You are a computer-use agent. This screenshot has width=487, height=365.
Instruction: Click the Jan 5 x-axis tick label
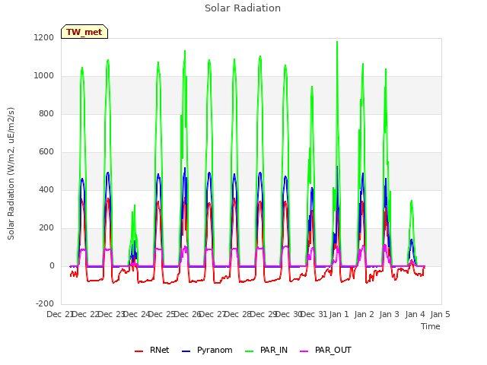click(440, 314)
